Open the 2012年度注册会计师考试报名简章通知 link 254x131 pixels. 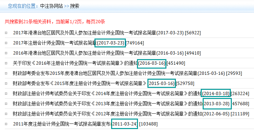(x=108, y=114)
